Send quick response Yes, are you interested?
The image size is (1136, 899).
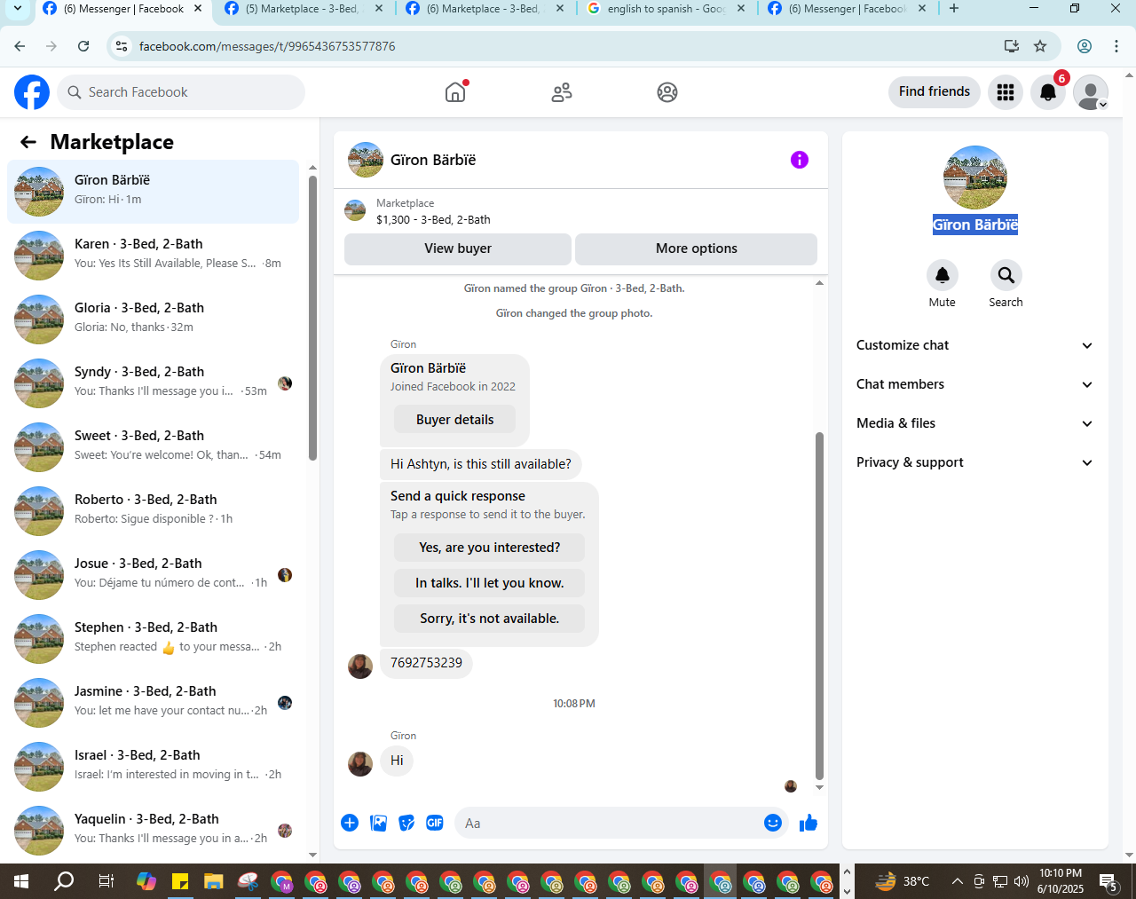(x=490, y=548)
